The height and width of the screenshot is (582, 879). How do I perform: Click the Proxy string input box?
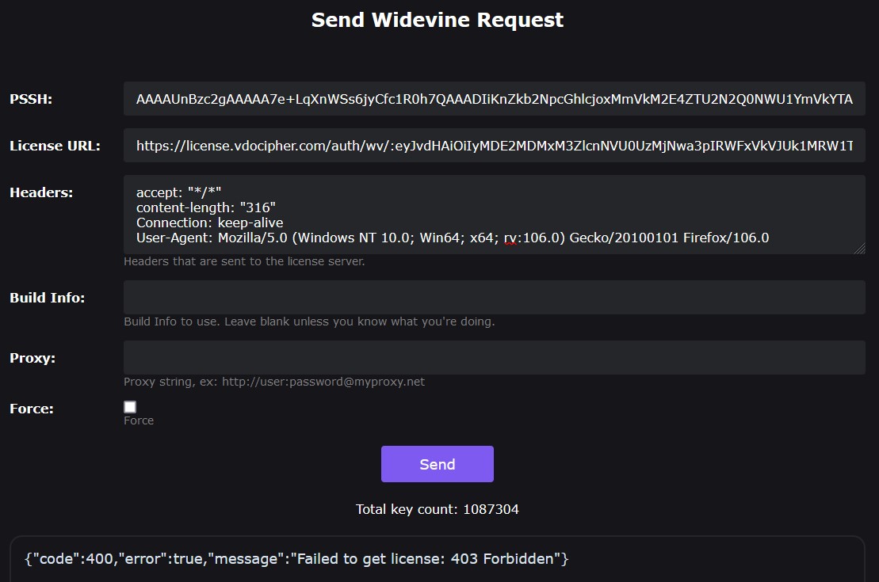tap(494, 358)
